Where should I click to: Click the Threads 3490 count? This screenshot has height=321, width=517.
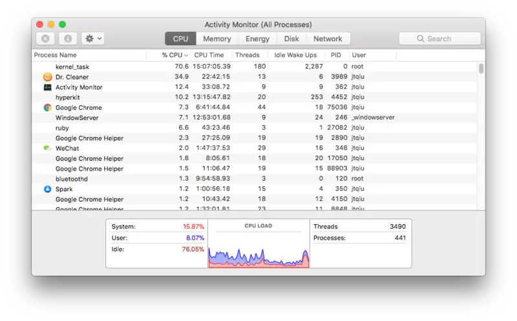(x=397, y=227)
